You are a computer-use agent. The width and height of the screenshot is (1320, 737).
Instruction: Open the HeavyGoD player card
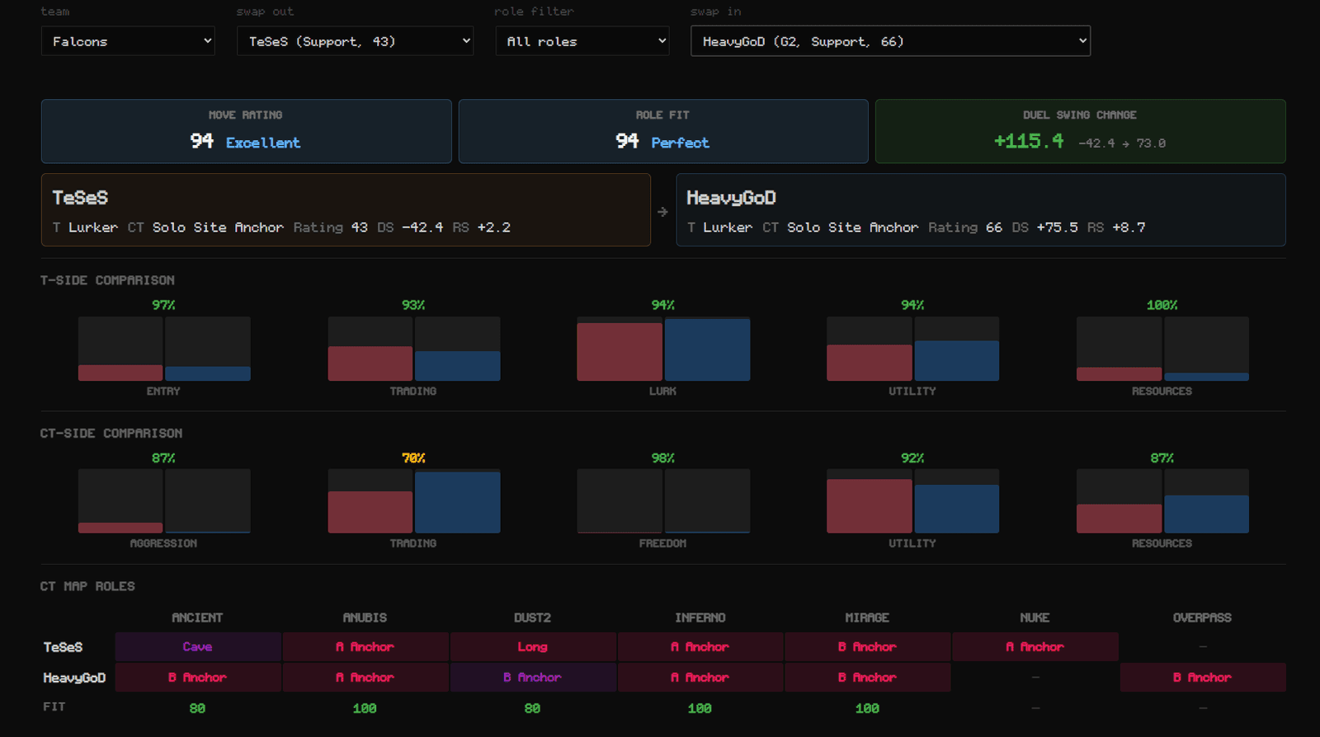[981, 209]
